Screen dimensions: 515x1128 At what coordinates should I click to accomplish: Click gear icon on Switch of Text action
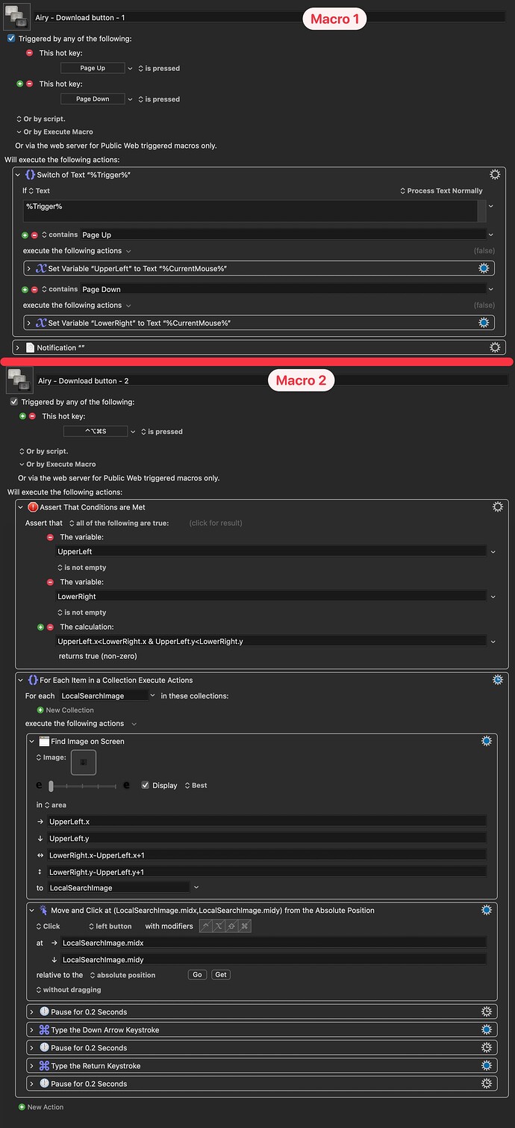[494, 174]
